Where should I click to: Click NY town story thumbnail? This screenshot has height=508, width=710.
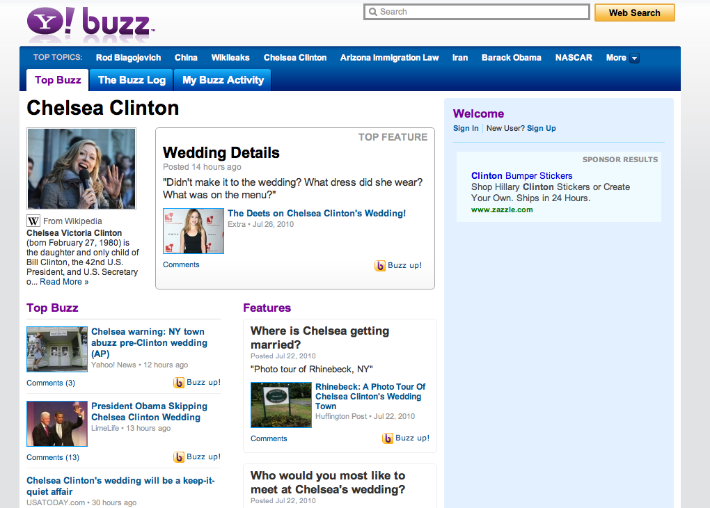pos(57,349)
